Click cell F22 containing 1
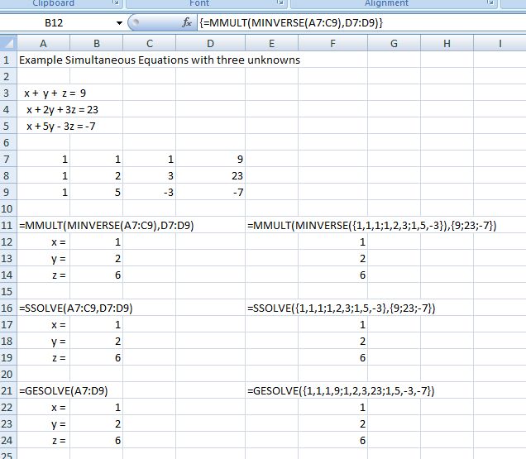Image resolution: width=526 pixels, height=459 pixels. (x=332, y=408)
